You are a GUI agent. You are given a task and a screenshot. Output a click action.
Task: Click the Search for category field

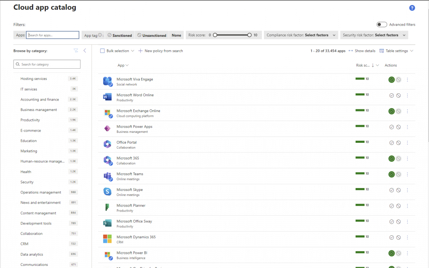tap(47, 64)
